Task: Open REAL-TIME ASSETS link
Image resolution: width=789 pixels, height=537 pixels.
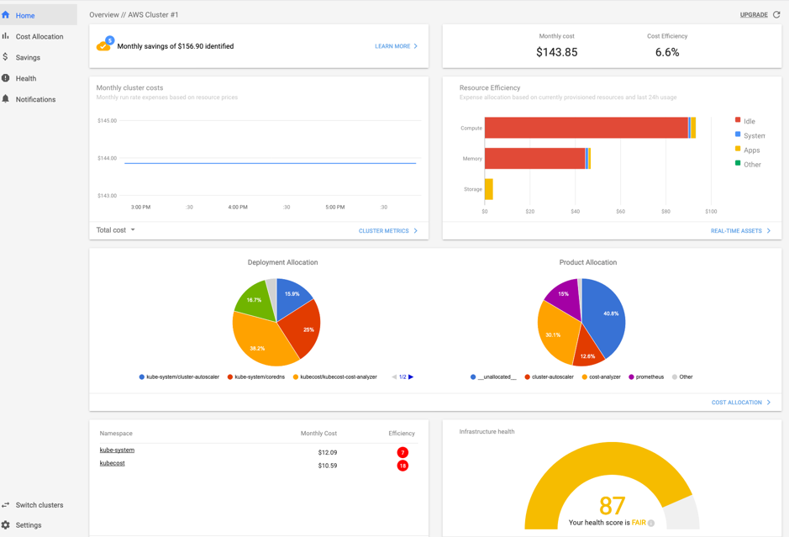Action: [x=736, y=230]
